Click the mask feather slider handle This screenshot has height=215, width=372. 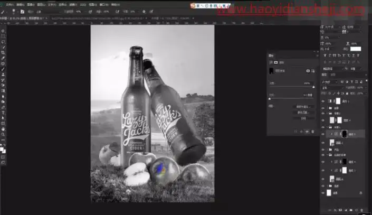click(270, 99)
